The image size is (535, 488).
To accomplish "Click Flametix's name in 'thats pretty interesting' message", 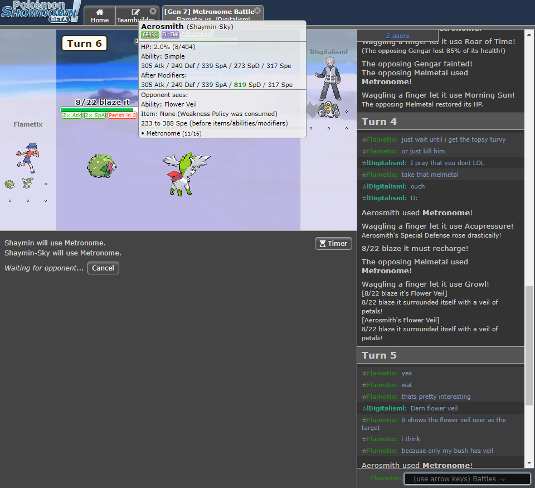I will click(382, 397).
